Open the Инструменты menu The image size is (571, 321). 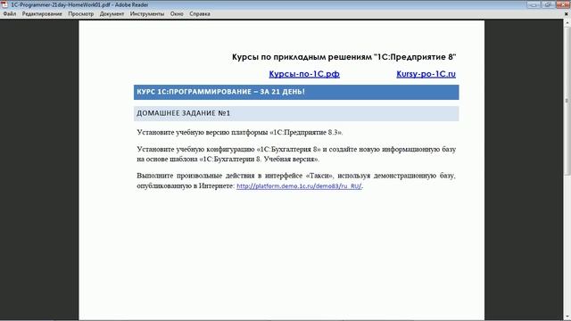click(x=147, y=14)
